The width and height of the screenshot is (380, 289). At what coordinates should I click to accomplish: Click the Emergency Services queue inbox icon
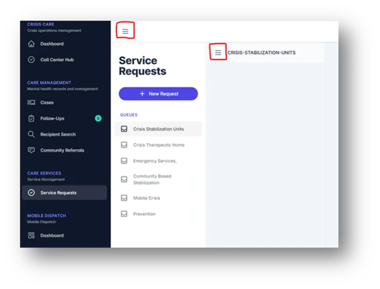[x=124, y=161]
